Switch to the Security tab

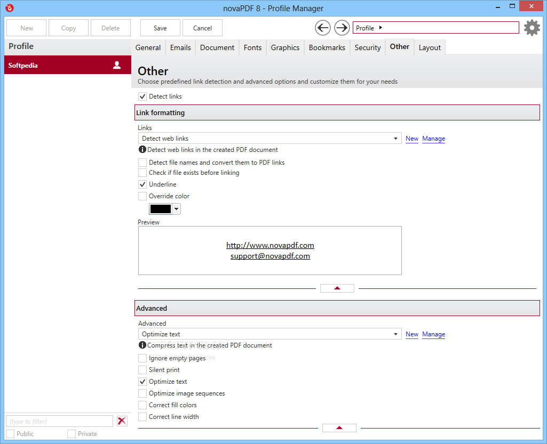(368, 47)
